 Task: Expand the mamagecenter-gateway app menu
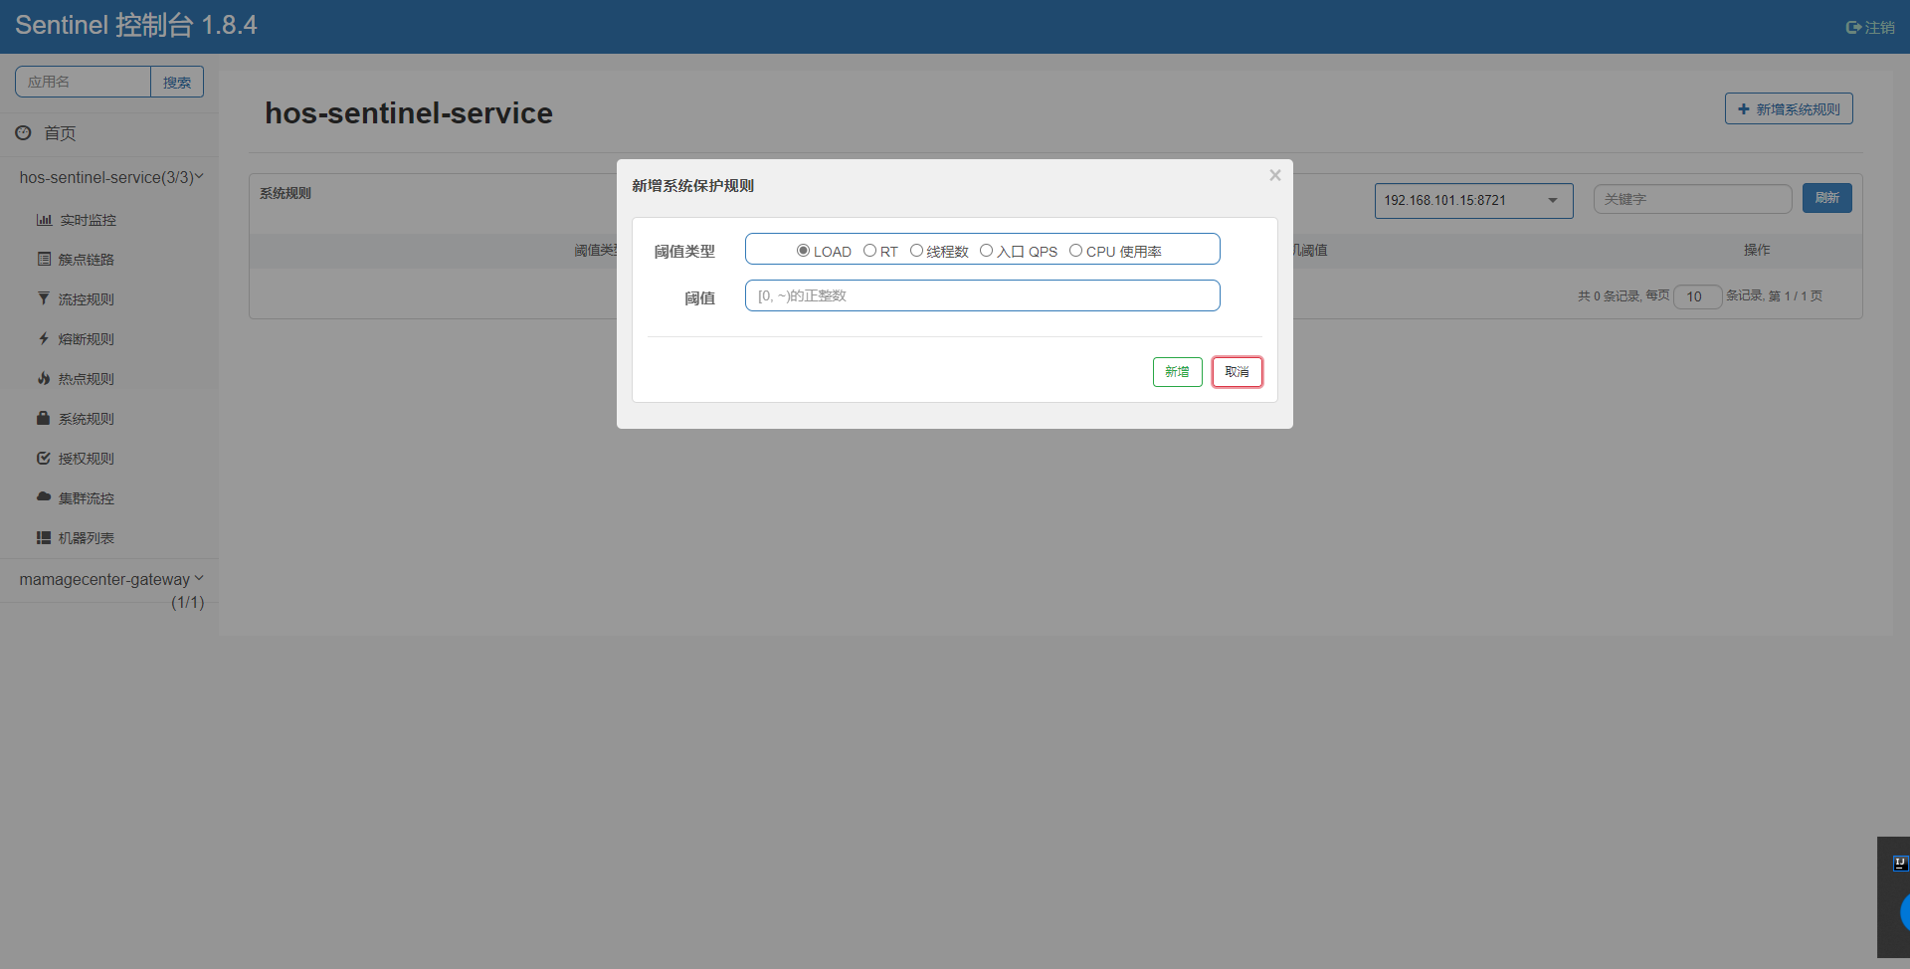[110, 579]
